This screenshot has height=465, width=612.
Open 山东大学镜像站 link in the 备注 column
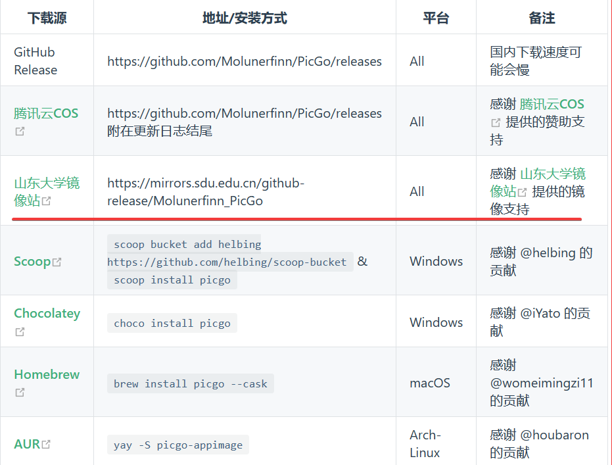pos(538,183)
